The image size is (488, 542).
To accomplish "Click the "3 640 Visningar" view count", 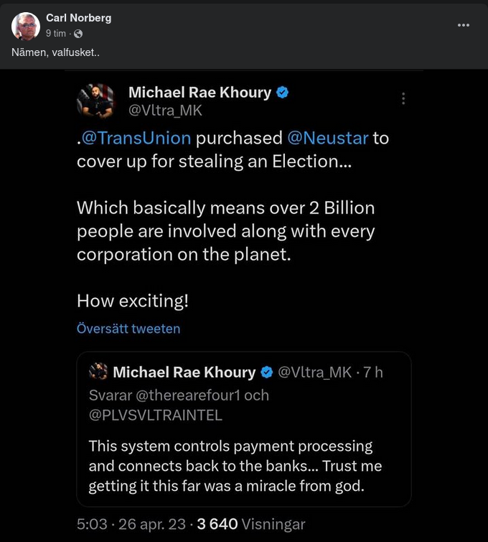I will (251, 525).
